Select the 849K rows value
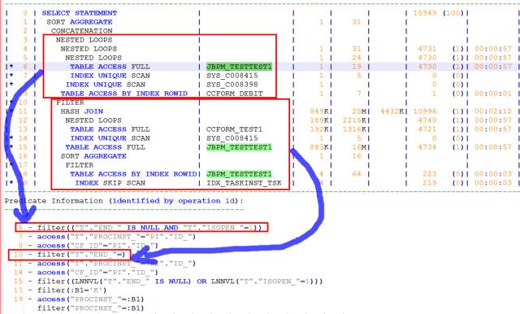The image size is (520, 314). pos(319,111)
